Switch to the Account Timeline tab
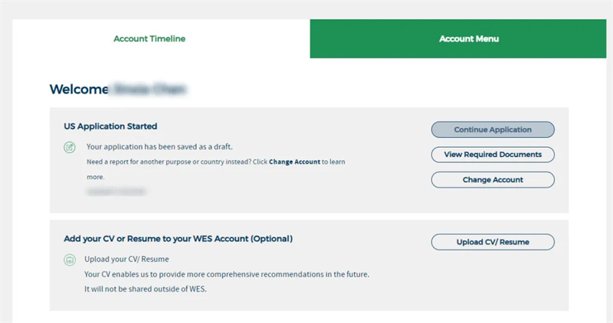Viewport: 613px width, 323px height. [149, 38]
